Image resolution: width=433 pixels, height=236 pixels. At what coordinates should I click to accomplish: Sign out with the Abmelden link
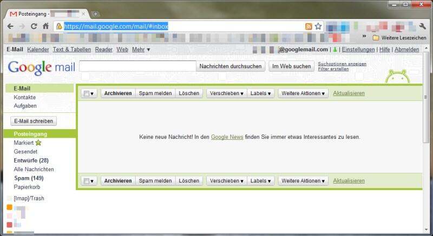407,50
